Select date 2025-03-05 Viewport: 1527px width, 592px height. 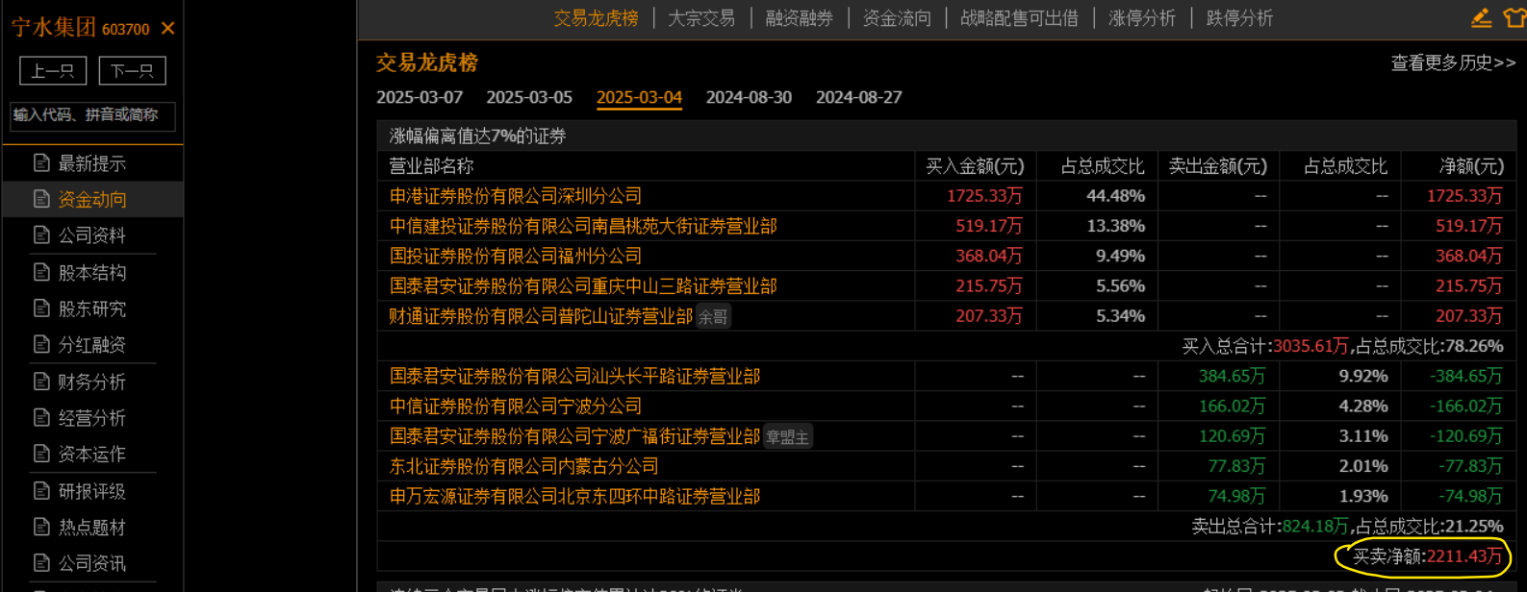coord(529,97)
